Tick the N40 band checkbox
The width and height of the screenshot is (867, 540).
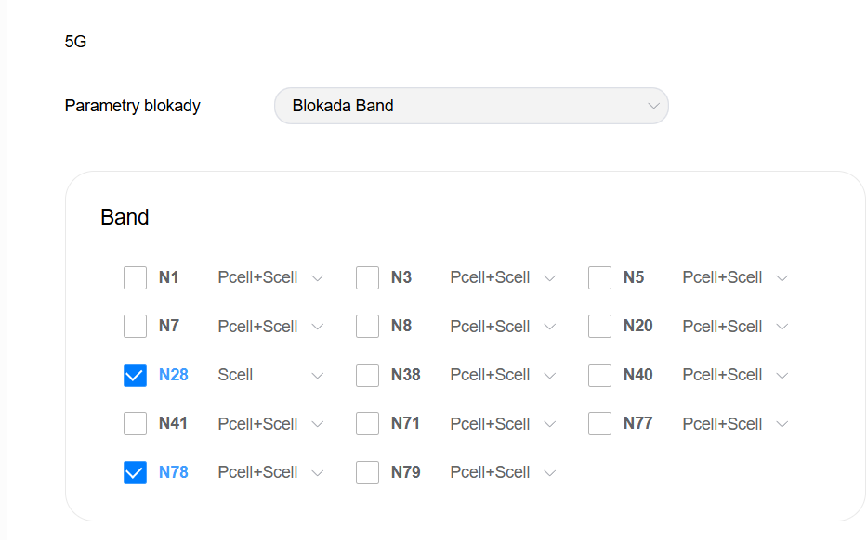pos(600,375)
